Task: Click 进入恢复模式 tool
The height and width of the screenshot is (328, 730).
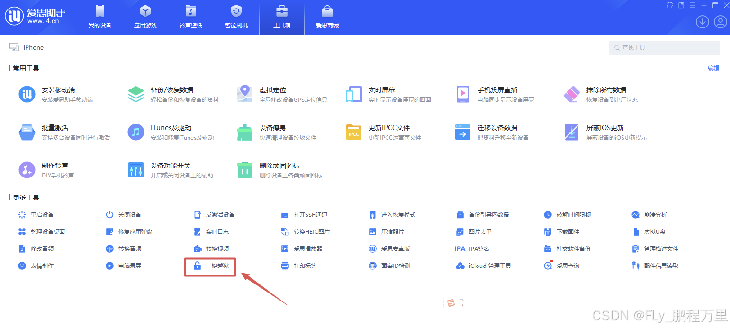Action: (x=392, y=214)
